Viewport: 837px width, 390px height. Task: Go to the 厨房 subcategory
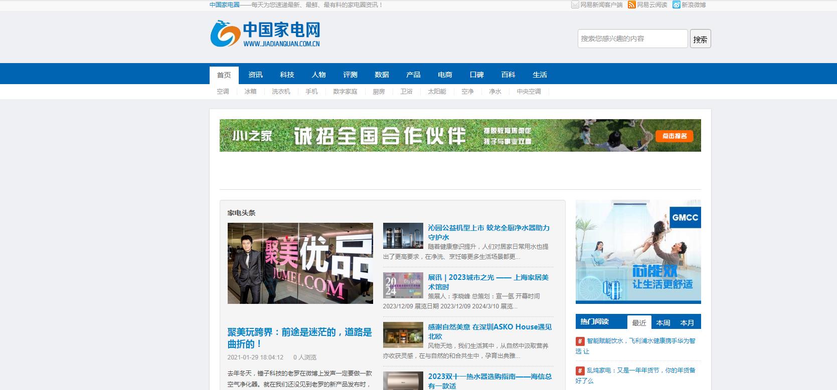[379, 92]
